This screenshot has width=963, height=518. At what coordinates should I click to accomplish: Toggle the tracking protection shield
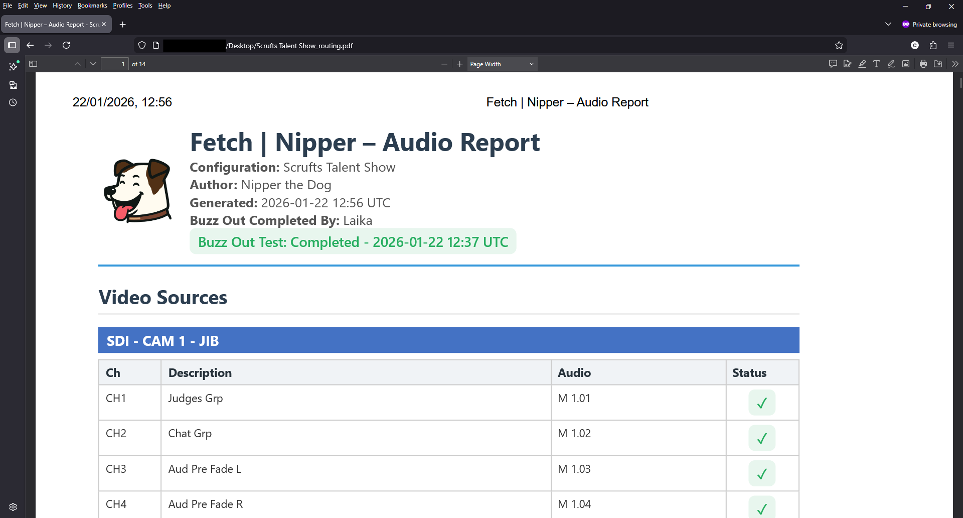pos(142,45)
